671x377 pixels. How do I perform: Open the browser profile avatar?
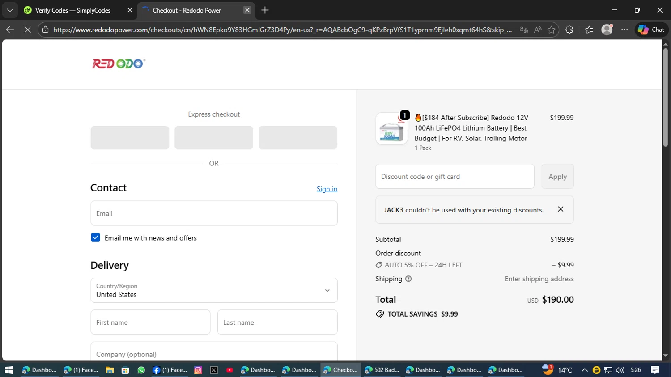click(607, 30)
